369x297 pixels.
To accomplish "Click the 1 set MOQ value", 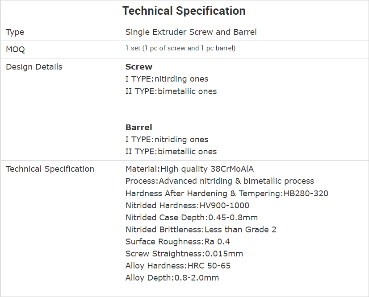I will (180, 48).
